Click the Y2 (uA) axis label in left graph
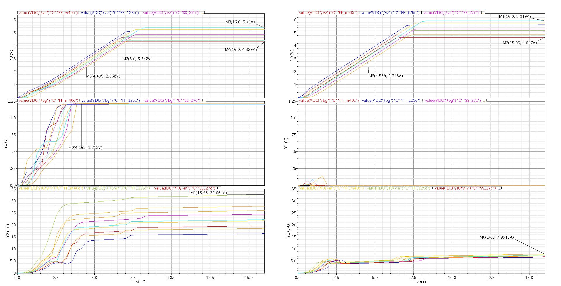The image size is (561, 286). (x=8, y=231)
